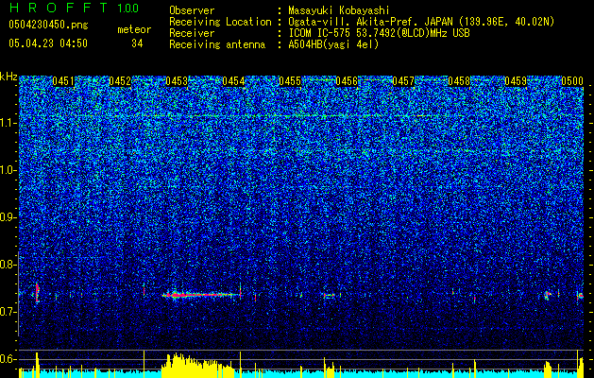This screenshot has width=594, height=378.
Task: Click the 0500 time marker
Action: point(572,81)
